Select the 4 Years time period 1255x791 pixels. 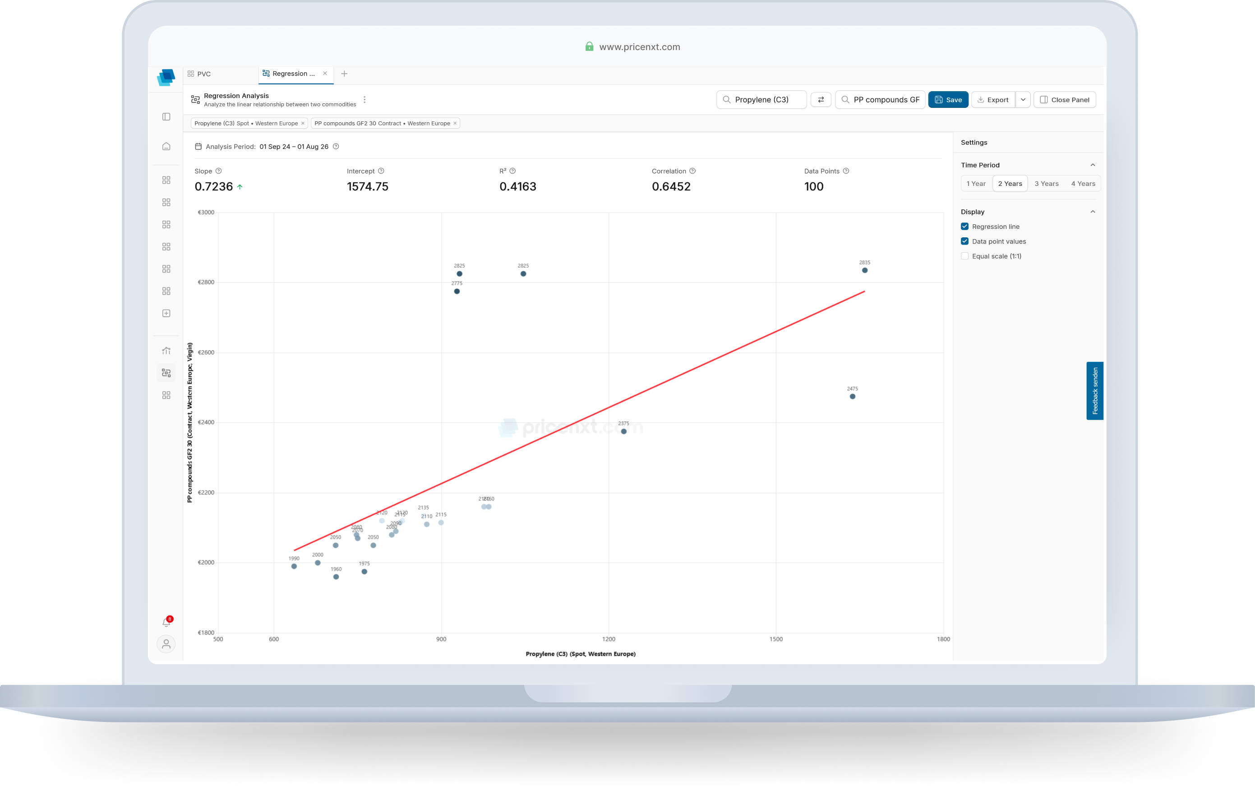tap(1083, 184)
